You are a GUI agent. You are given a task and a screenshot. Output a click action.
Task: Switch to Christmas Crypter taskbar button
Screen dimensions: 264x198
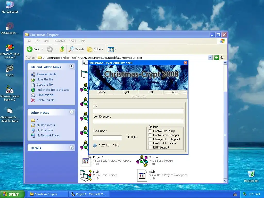click(x=48, y=194)
